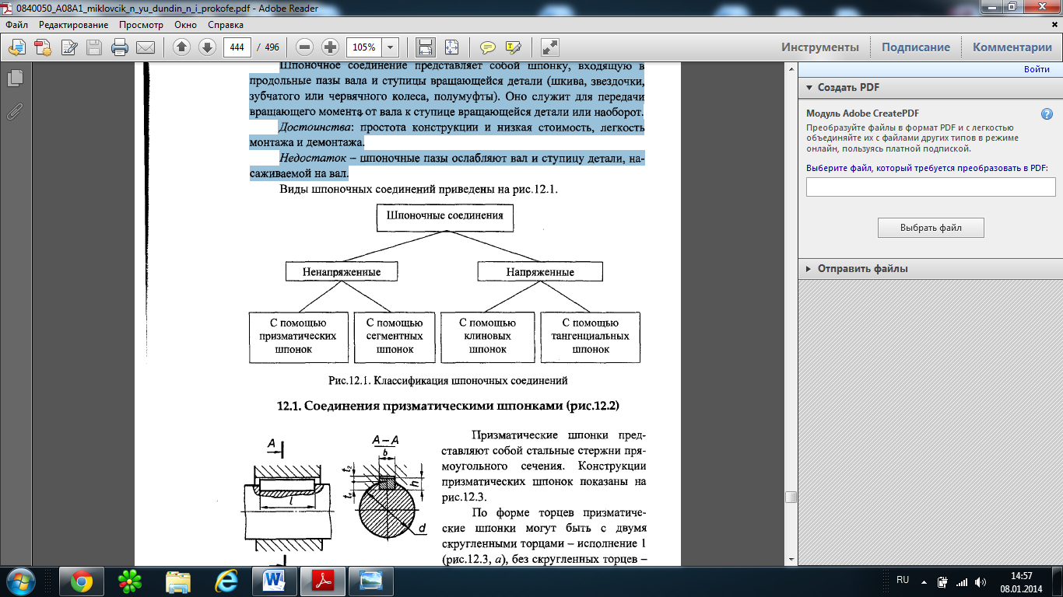Open ICQ green flower taskbar icon
Screen dimensions: 1063x597
[129, 581]
